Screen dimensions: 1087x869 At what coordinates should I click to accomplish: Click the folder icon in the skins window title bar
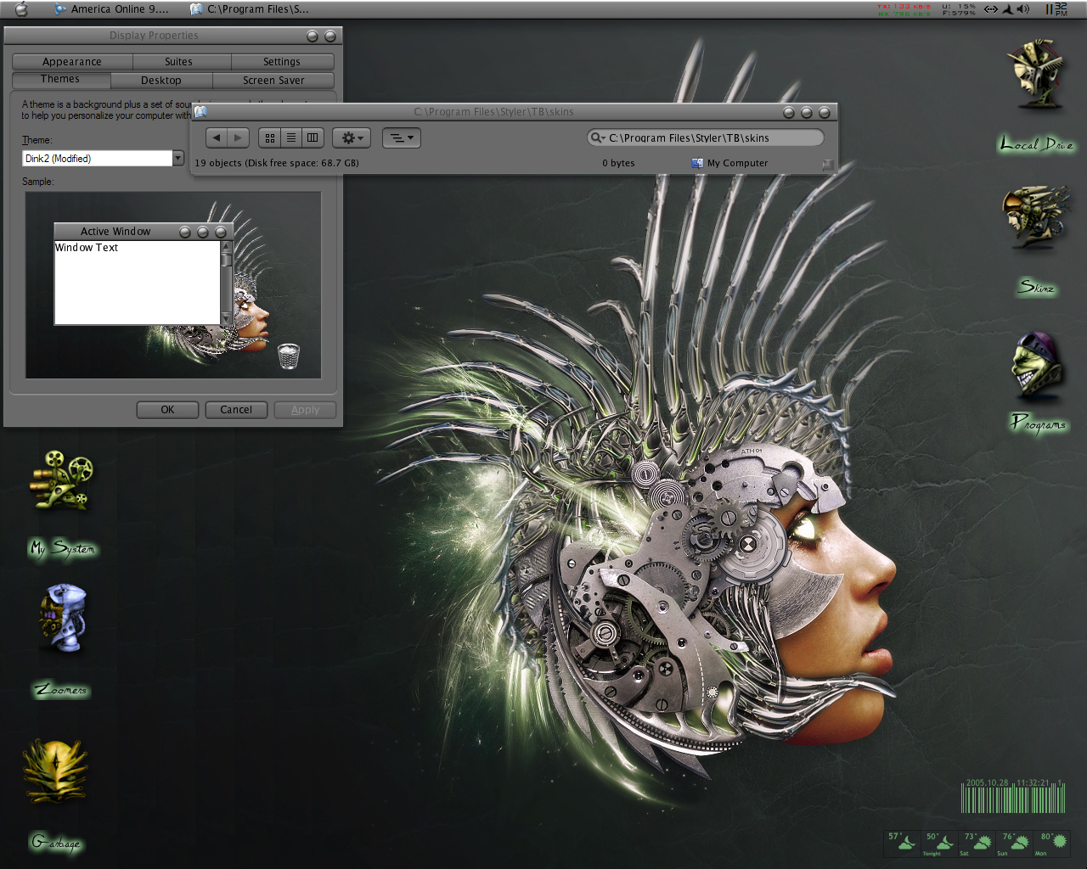coord(200,111)
